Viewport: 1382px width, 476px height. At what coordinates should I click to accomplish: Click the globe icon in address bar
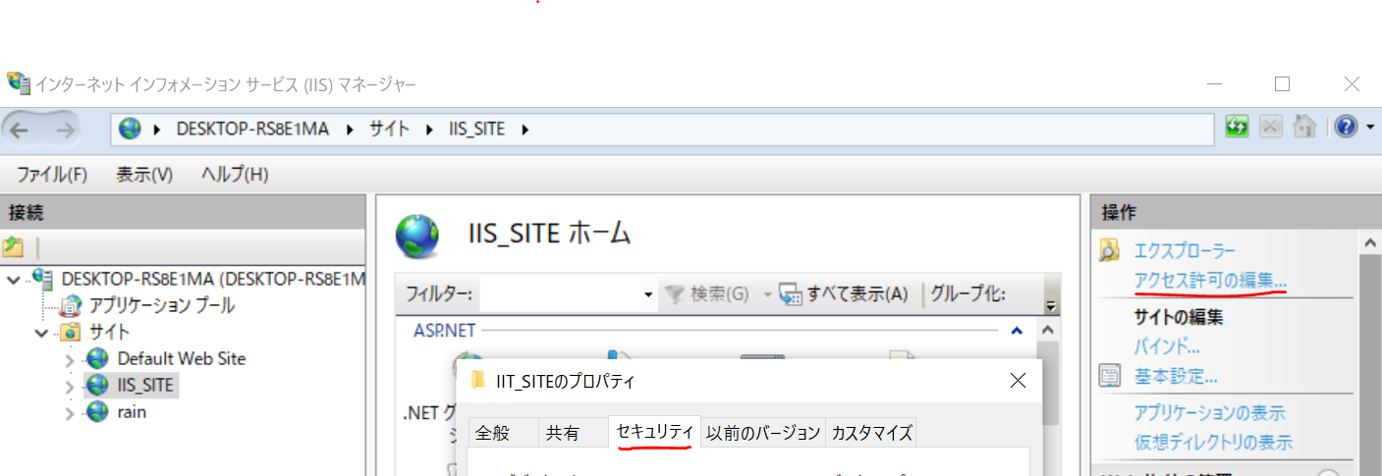131,129
